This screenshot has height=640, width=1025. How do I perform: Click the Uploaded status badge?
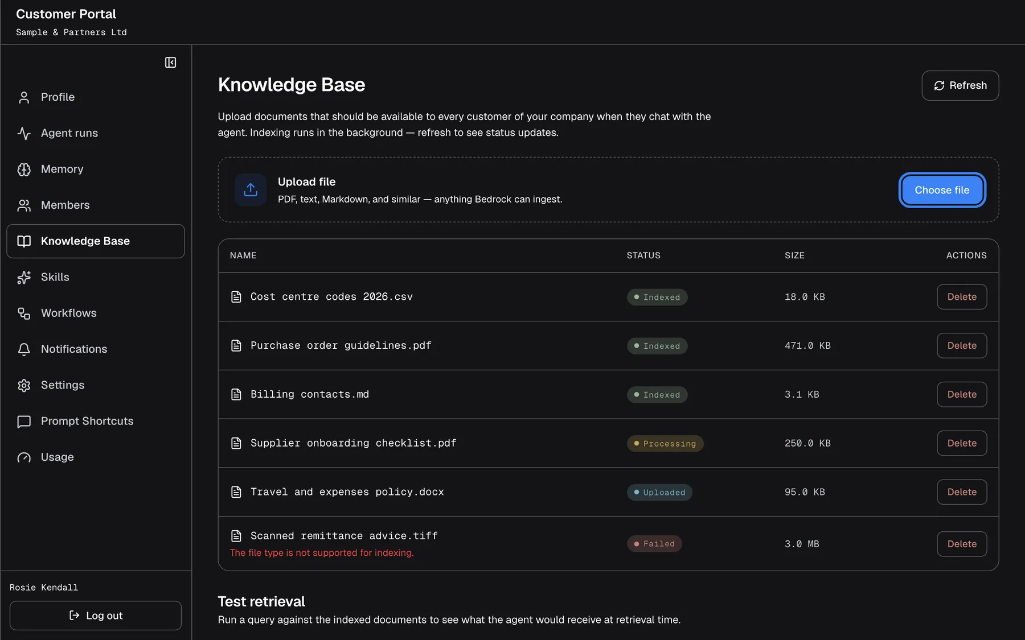point(659,493)
